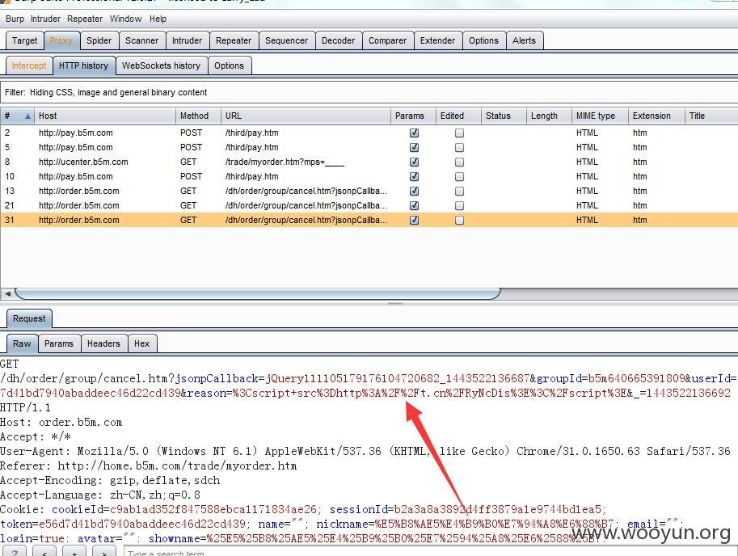Click the previous match '<' search button
Screen dimensions: 738x556
44,551
